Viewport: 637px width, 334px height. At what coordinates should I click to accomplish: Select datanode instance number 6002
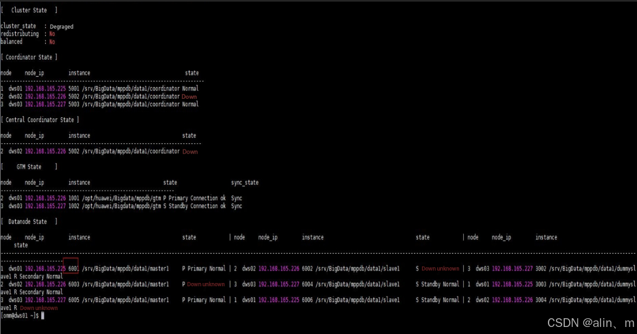click(307, 269)
